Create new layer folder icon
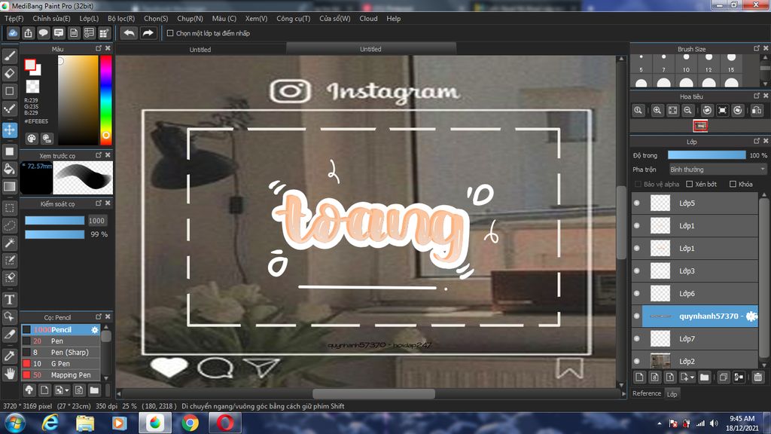771x434 pixels. click(x=704, y=377)
